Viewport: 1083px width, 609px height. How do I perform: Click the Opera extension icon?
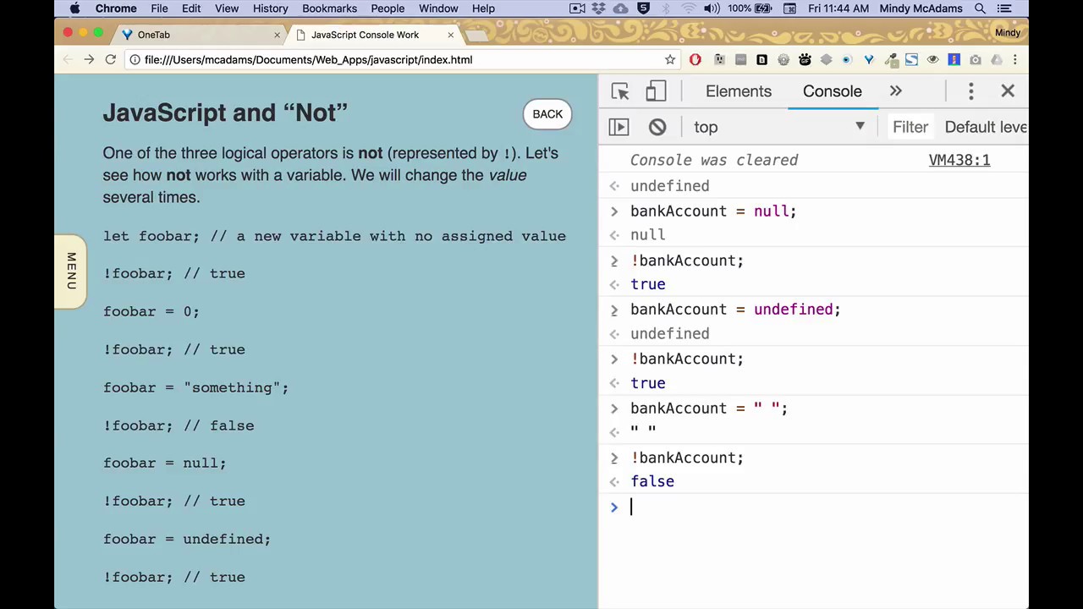pos(695,60)
